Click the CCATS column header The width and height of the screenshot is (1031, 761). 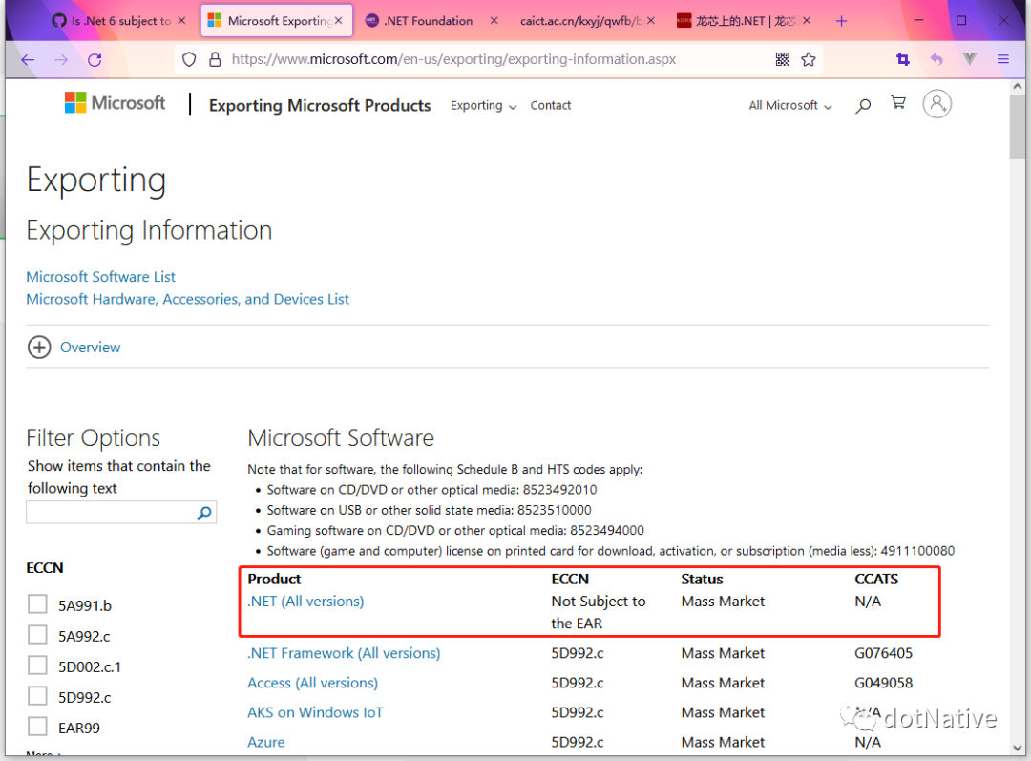pyautogui.click(x=875, y=579)
